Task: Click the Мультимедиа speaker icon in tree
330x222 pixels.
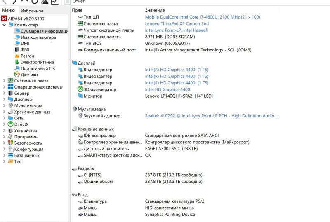Action: pos(10,106)
